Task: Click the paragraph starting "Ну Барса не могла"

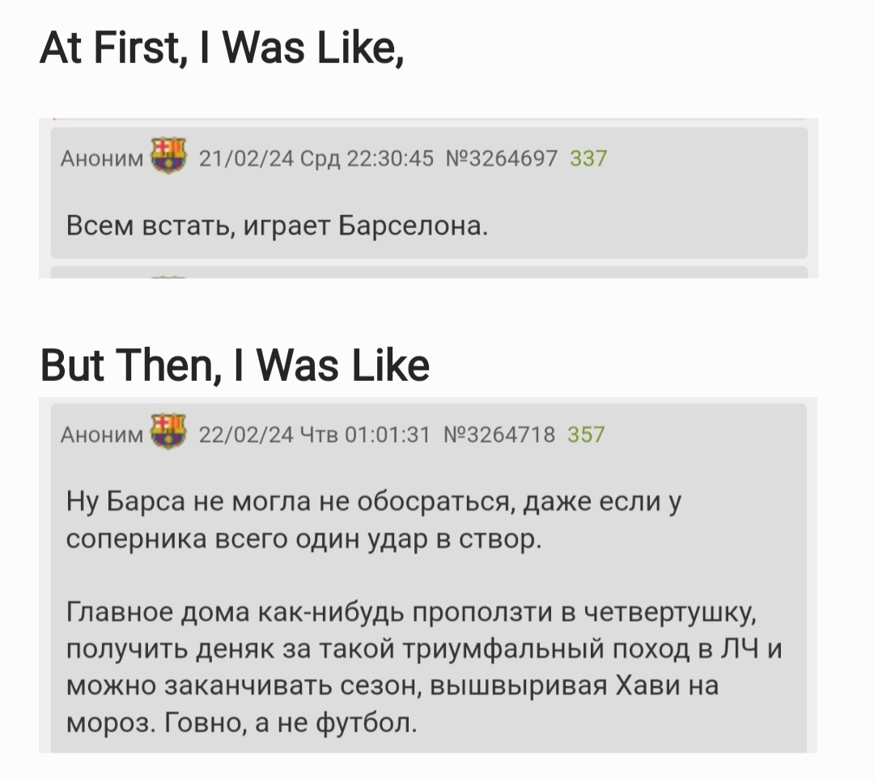Action: click(373, 520)
